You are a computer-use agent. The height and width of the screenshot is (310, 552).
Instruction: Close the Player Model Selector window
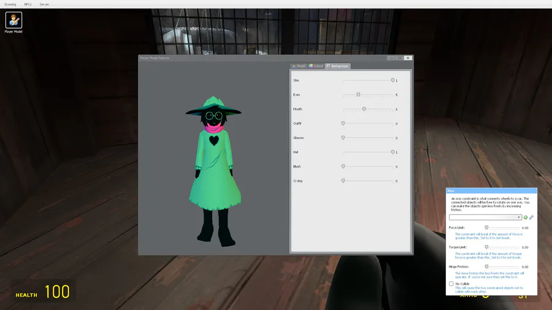[x=408, y=58]
